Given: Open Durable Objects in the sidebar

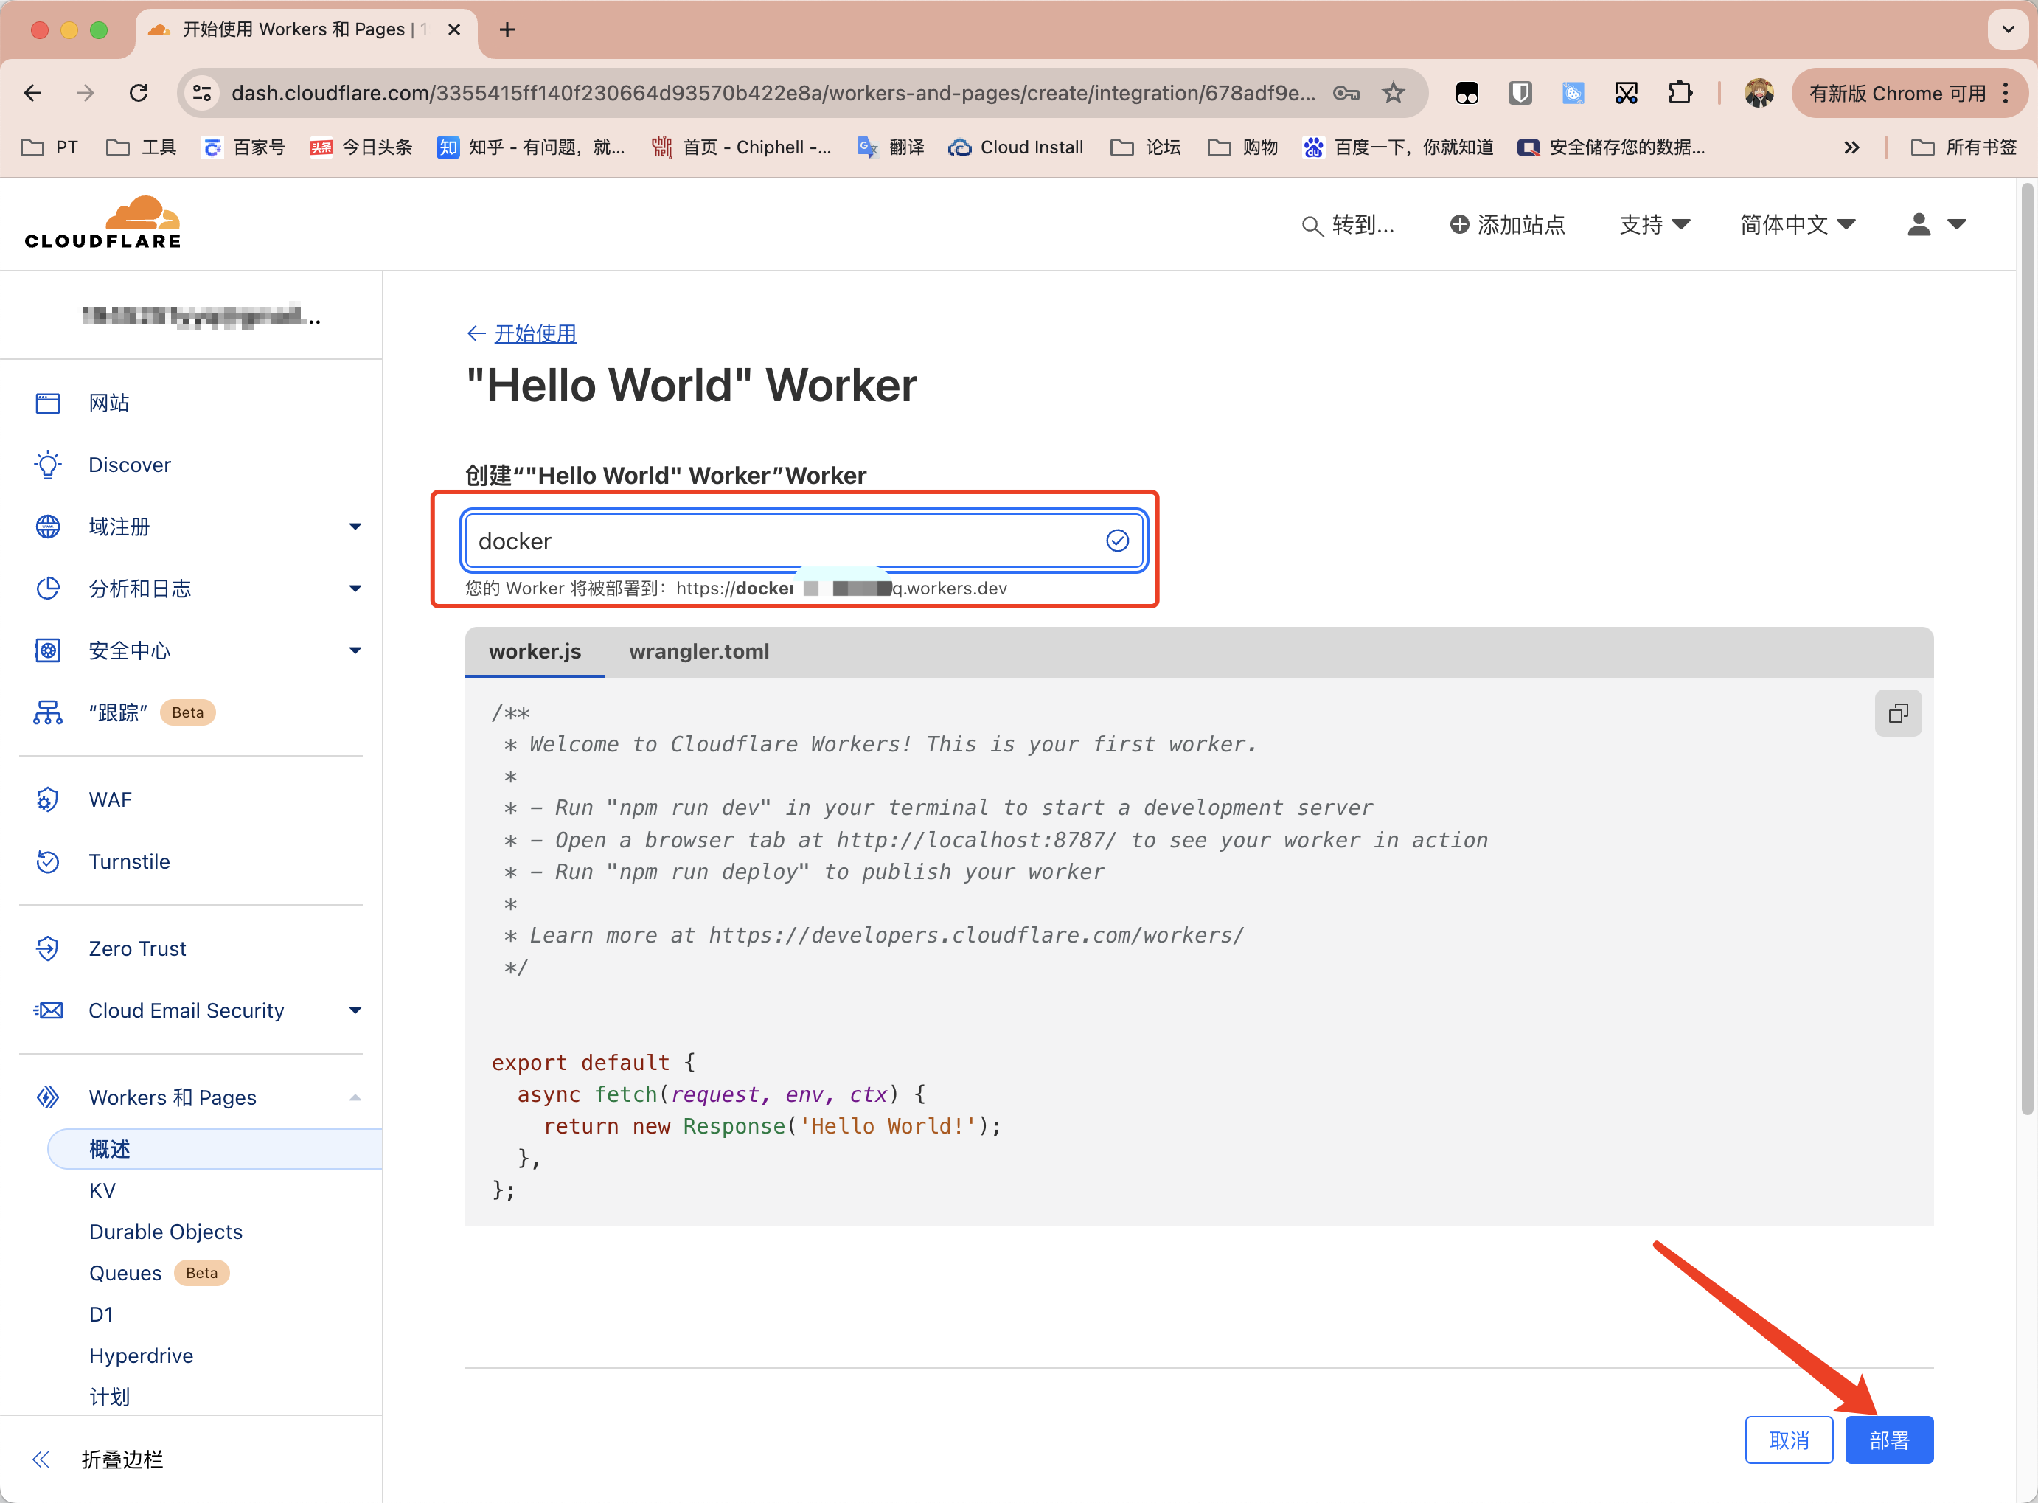Looking at the screenshot, I should [x=165, y=1232].
